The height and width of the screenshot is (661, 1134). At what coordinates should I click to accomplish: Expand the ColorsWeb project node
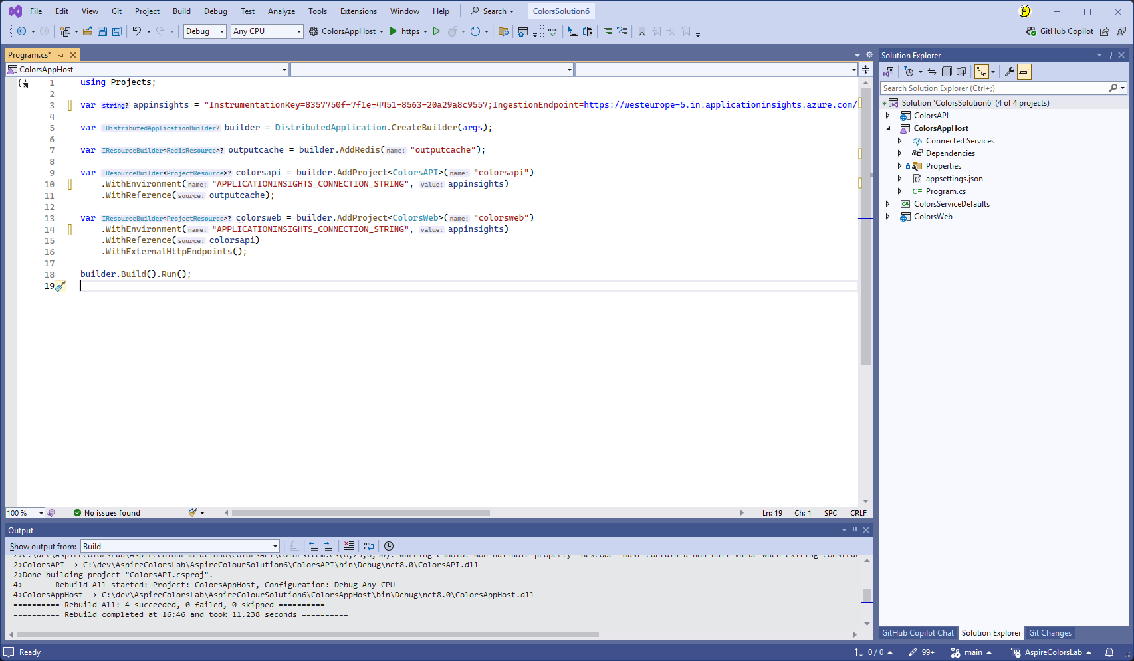[887, 217]
